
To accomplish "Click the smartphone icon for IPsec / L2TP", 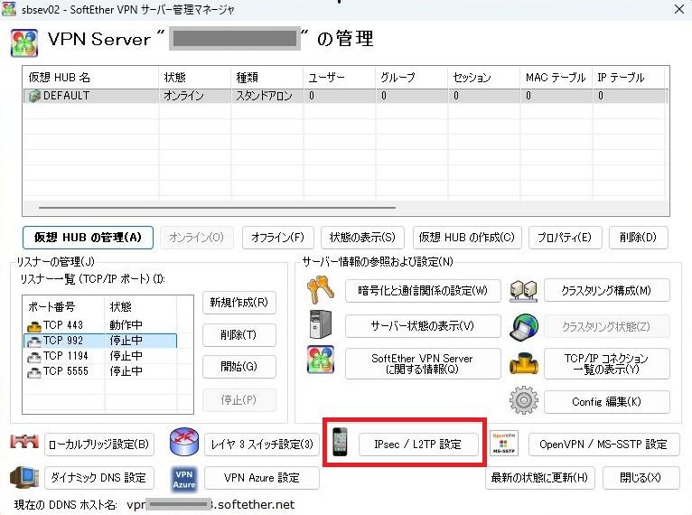I will coord(340,442).
